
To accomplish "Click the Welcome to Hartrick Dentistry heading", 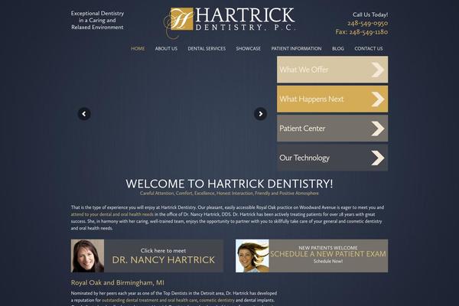I will point(229,184).
